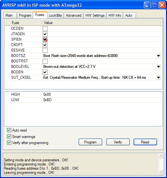Screen dimensions: 167x178
Task: Enable the EESAVE fuse
Action: tap(45, 50)
